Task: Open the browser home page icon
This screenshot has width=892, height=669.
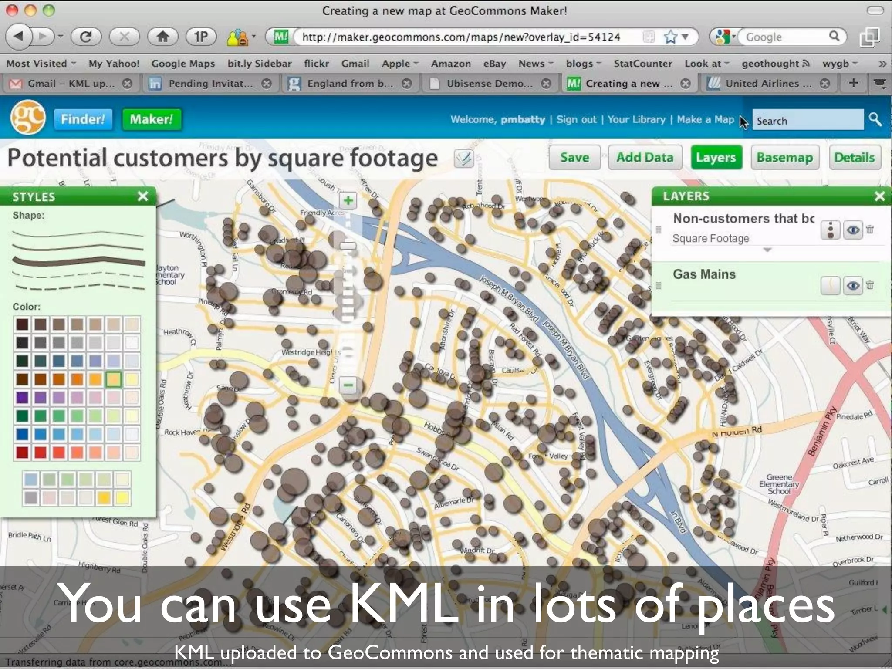Action: tap(162, 37)
